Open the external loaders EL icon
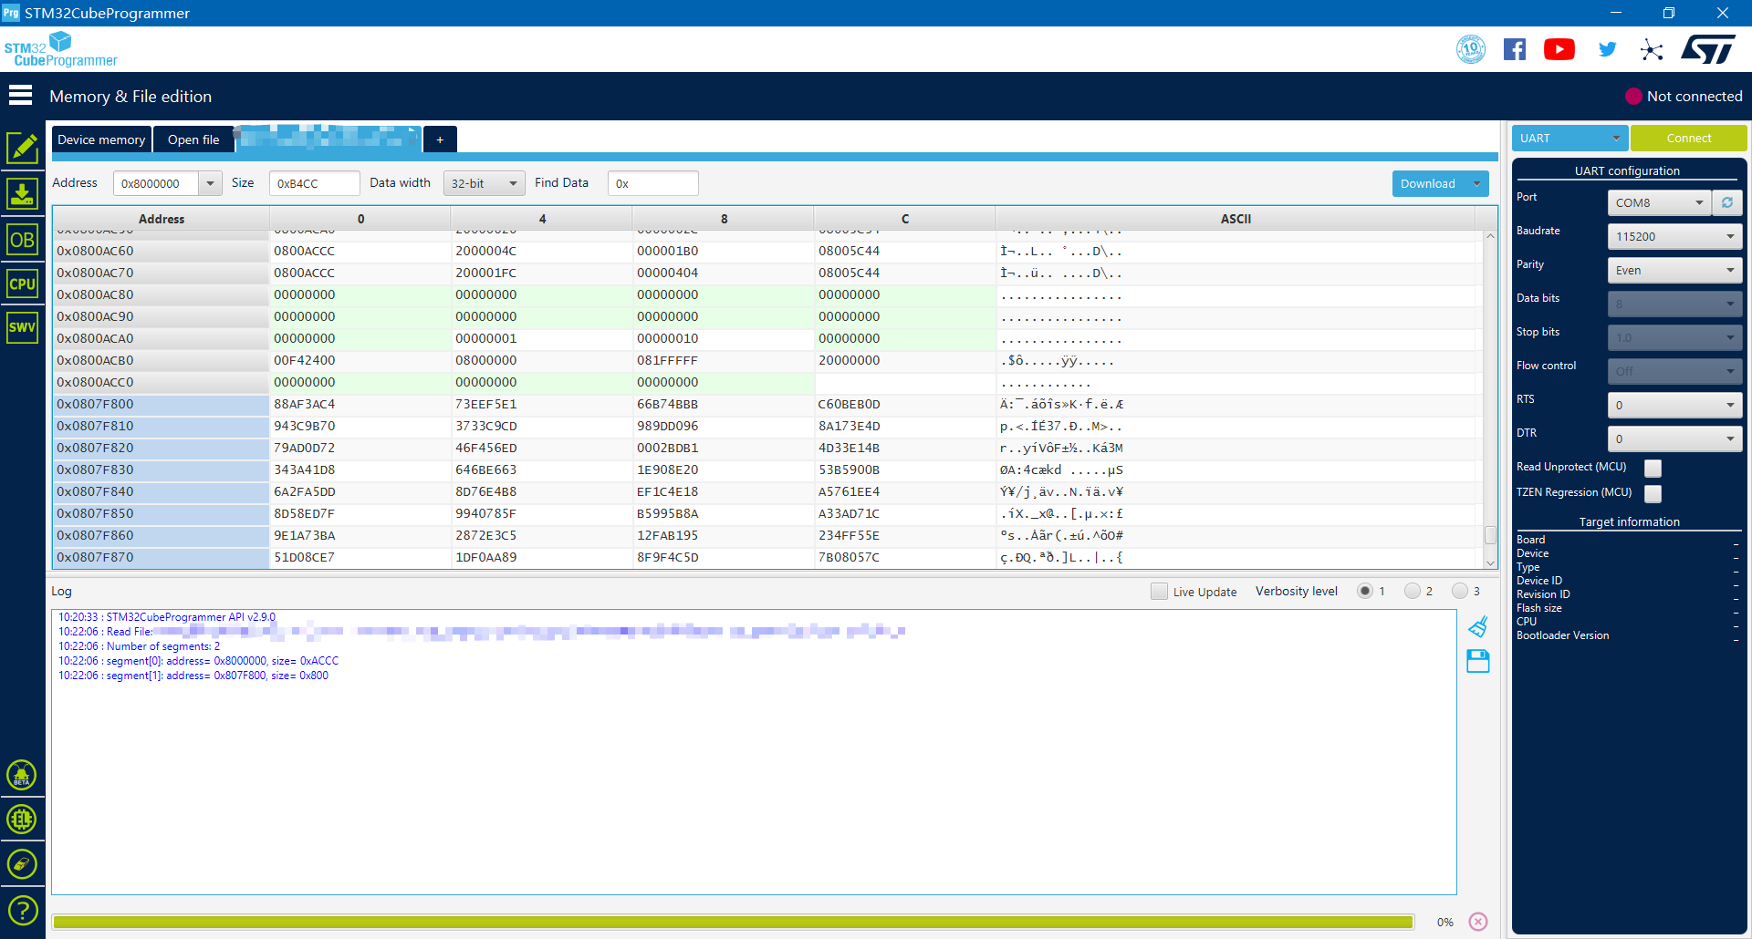This screenshot has width=1752, height=939. 22,820
